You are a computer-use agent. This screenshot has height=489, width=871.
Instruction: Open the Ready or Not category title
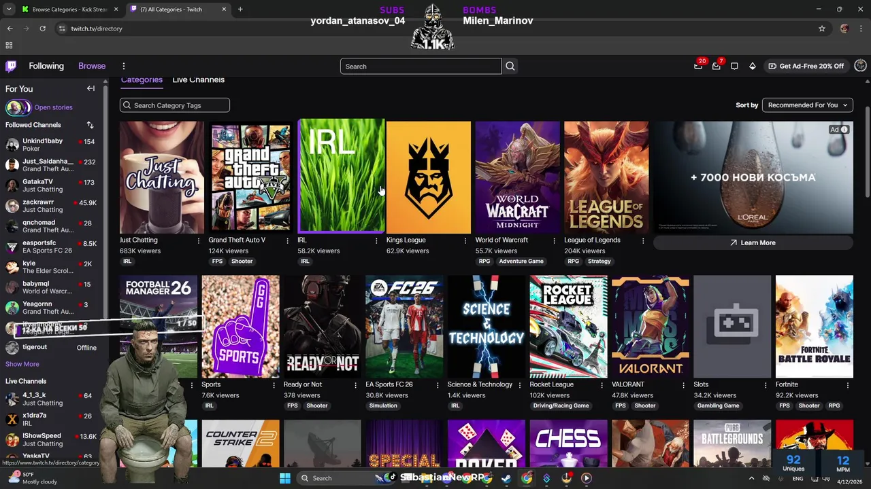click(303, 384)
